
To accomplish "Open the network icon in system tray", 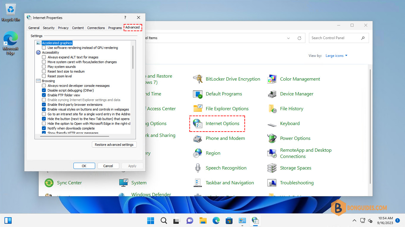I will (362, 220).
